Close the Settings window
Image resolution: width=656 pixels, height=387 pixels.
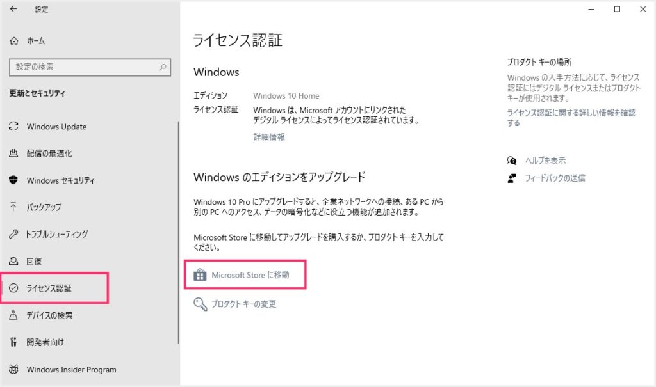click(643, 9)
